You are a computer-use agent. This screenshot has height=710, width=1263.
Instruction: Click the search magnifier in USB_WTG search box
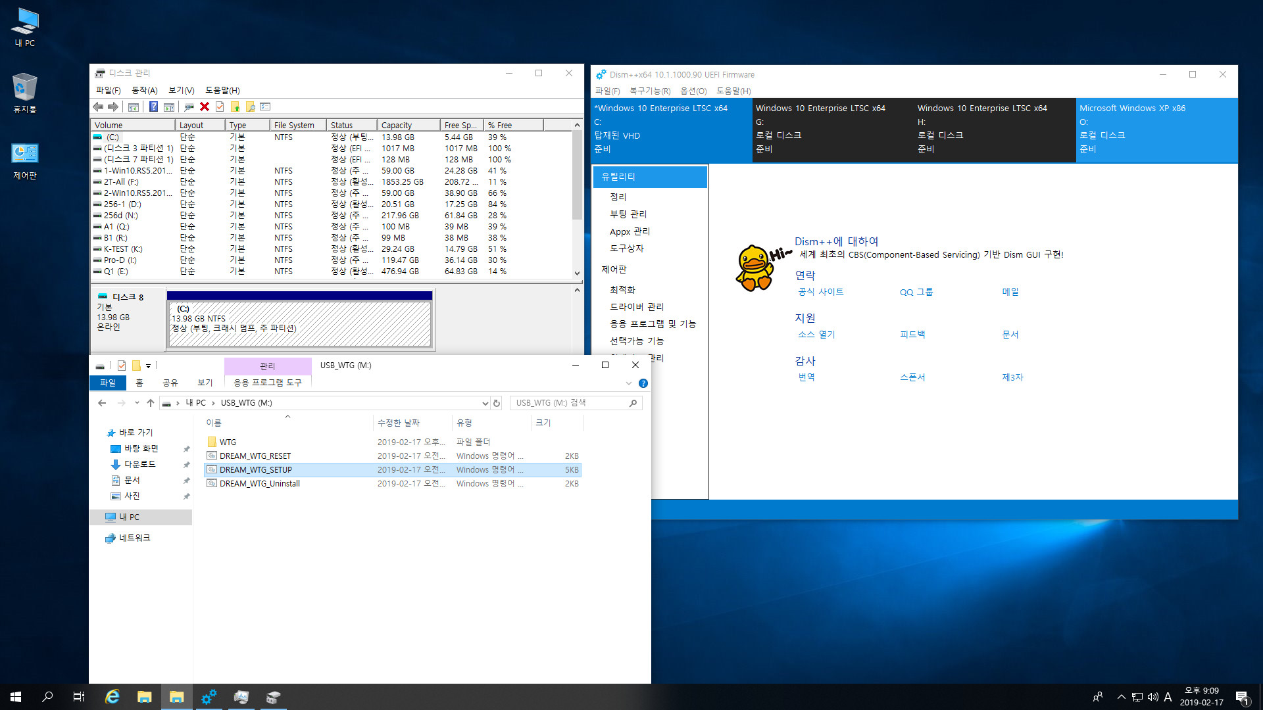[633, 403]
